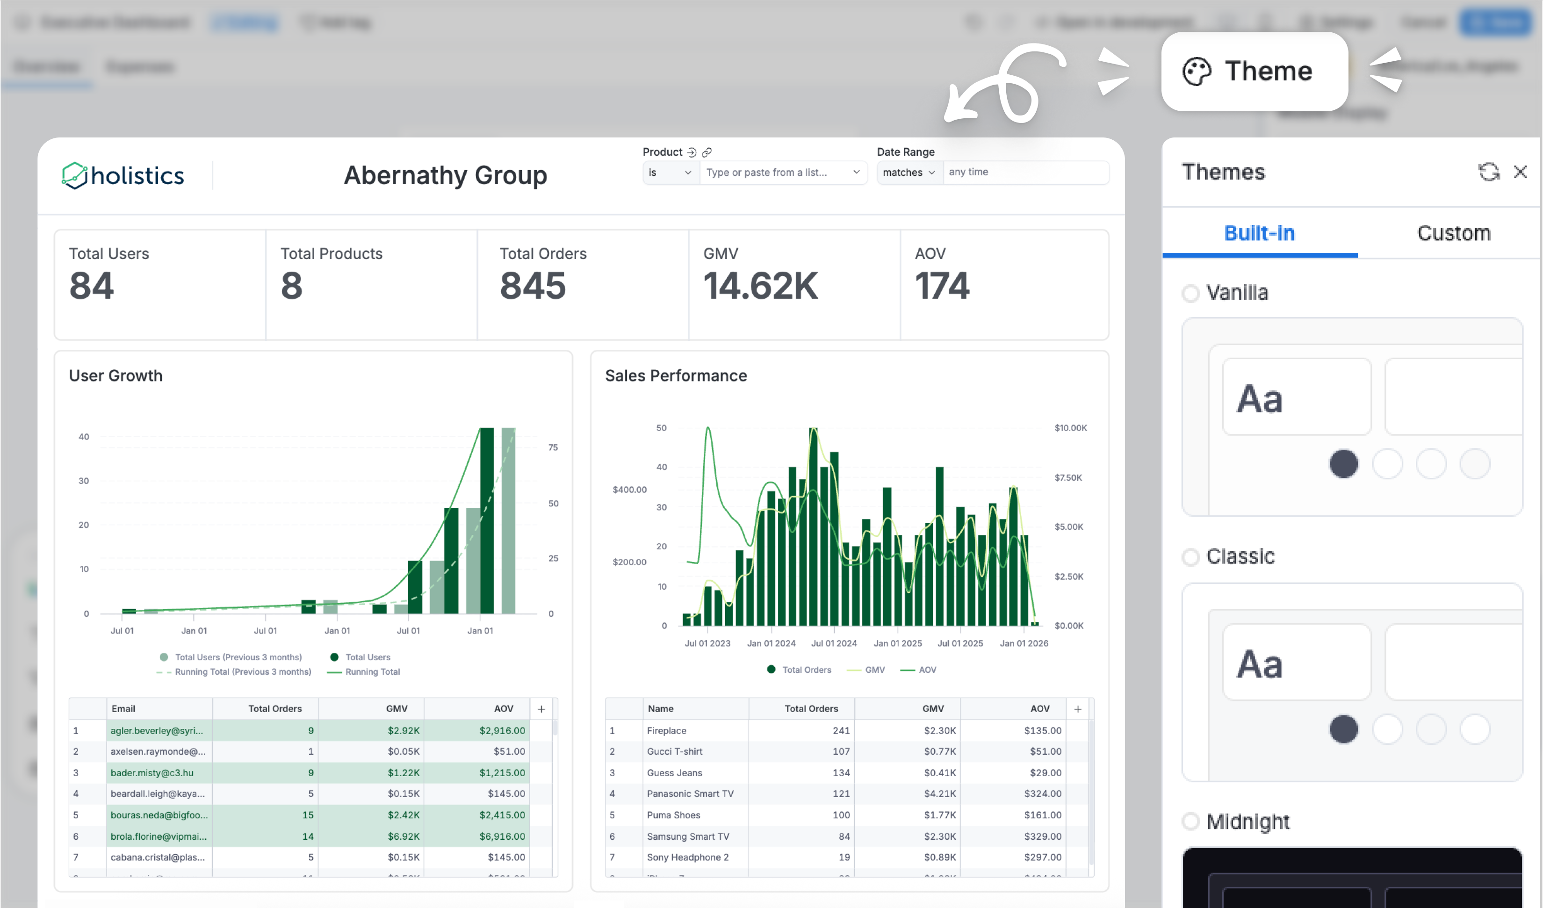Select the Midnight theme radio button
Screen dimensions: 1543x908
pyautogui.click(x=1191, y=822)
